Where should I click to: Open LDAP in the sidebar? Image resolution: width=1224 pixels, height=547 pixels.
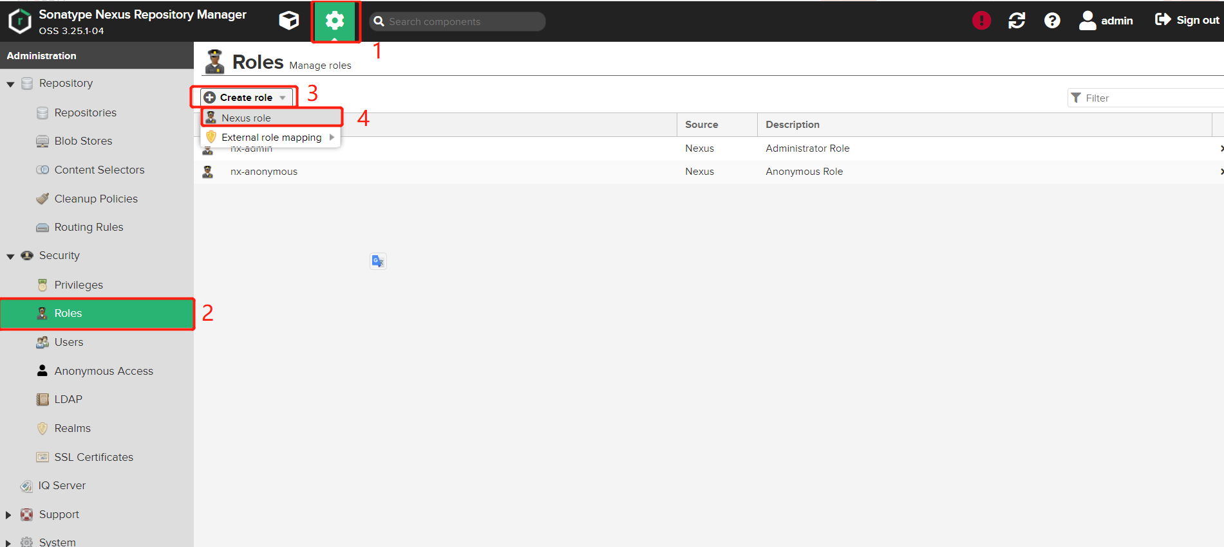68,399
